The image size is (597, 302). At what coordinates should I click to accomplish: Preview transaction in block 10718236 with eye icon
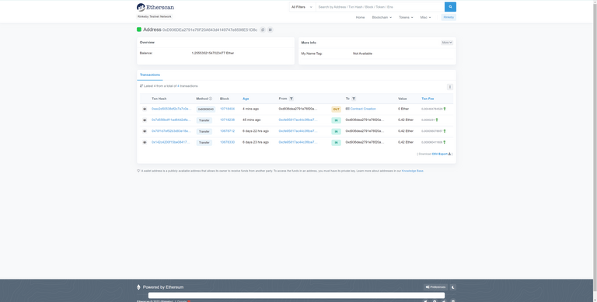(x=145, y=120)
